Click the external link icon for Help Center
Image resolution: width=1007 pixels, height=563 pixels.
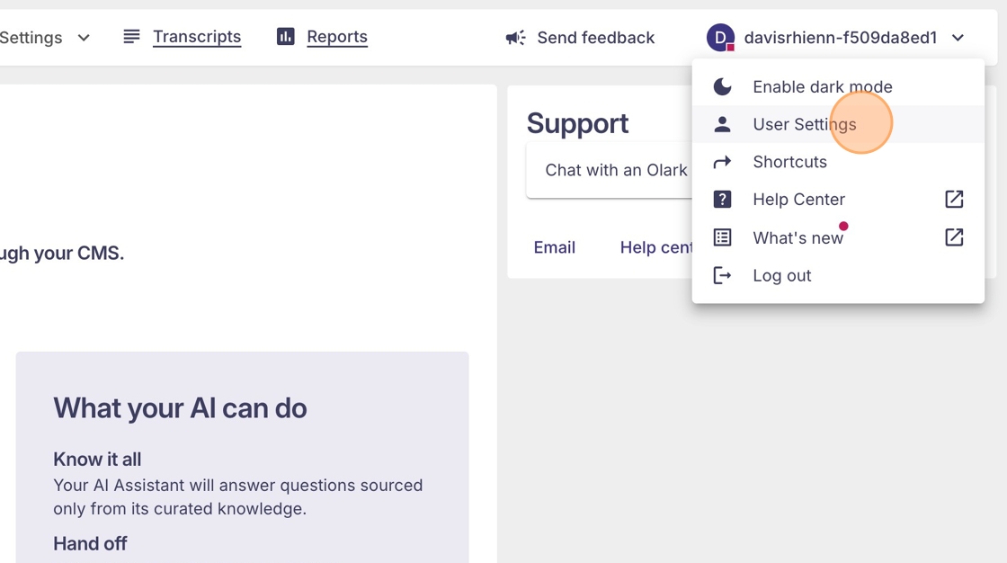point(954,200)
